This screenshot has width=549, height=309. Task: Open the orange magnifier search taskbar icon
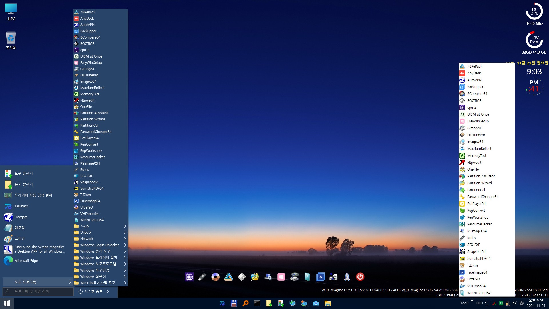[246, 303]
